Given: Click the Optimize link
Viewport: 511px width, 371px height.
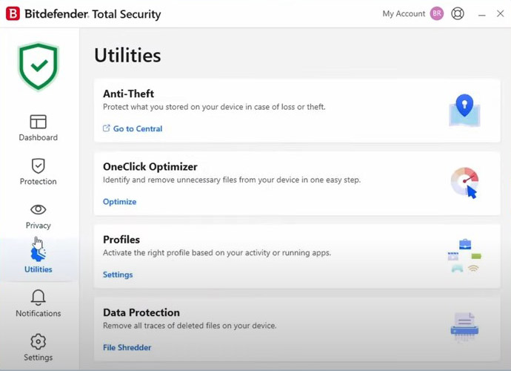Looking at the screenshot, I should tap(119, 202).
